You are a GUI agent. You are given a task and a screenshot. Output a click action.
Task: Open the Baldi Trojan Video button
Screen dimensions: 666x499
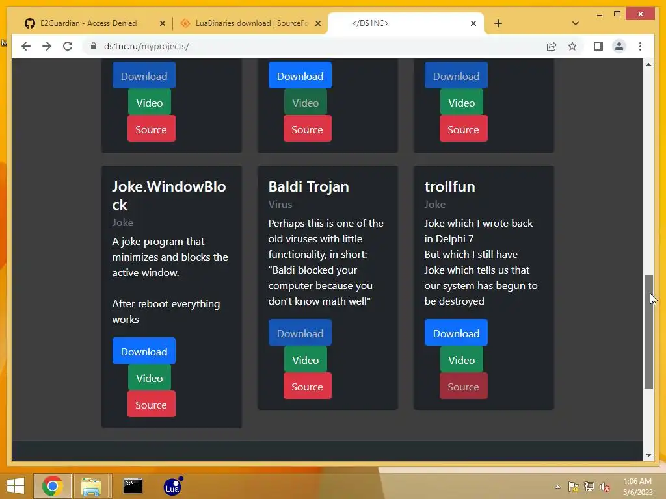(306, 359)
